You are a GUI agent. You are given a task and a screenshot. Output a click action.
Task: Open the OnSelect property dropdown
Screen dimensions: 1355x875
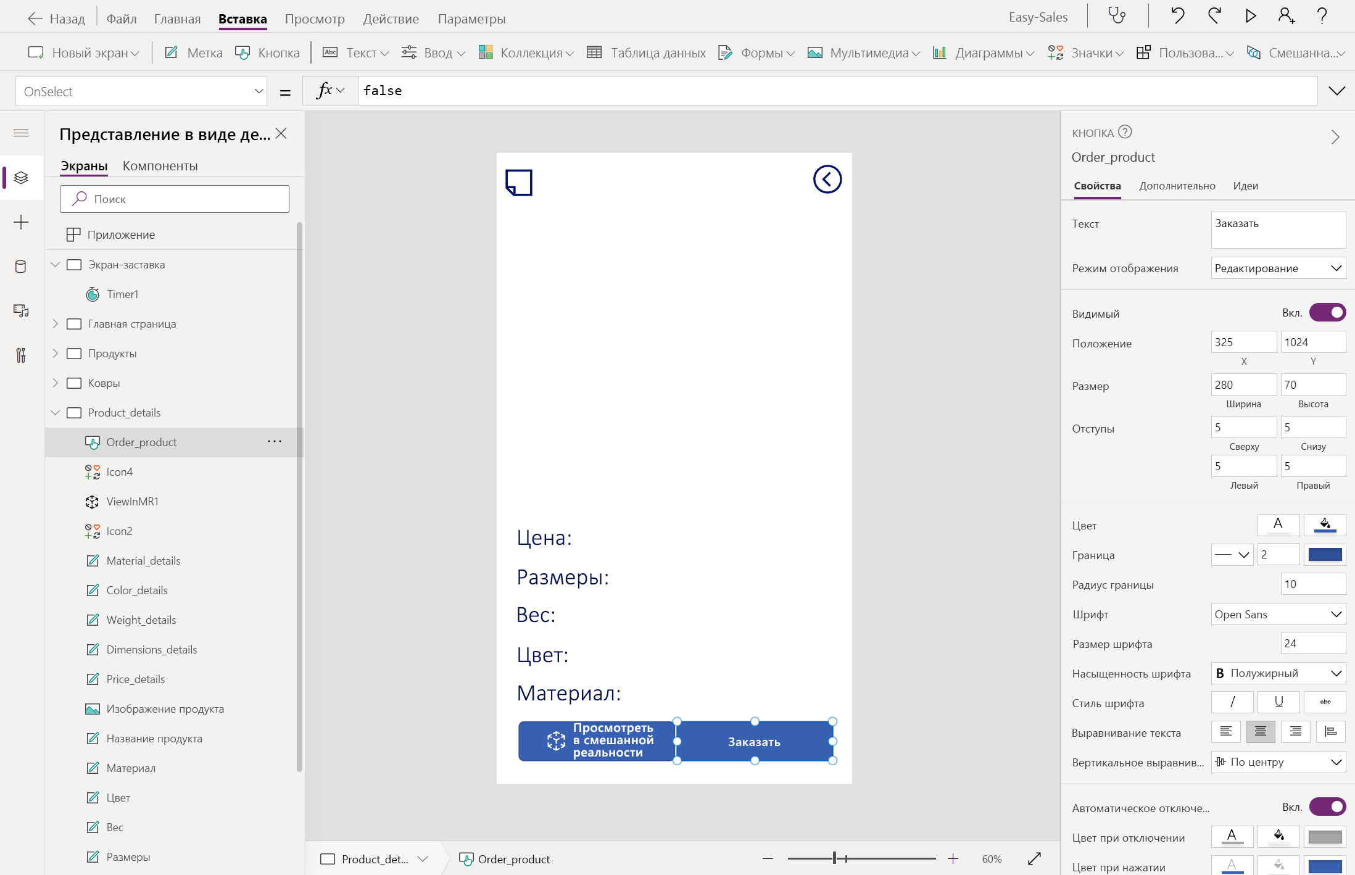(141, 91)
